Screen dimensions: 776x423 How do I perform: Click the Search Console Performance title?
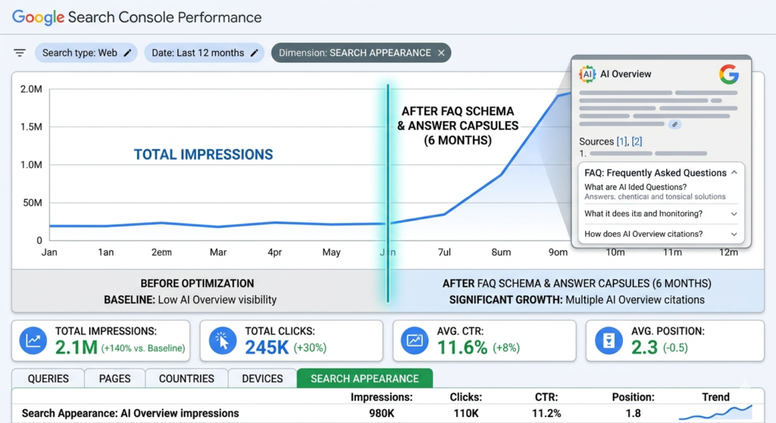(164, 17)
